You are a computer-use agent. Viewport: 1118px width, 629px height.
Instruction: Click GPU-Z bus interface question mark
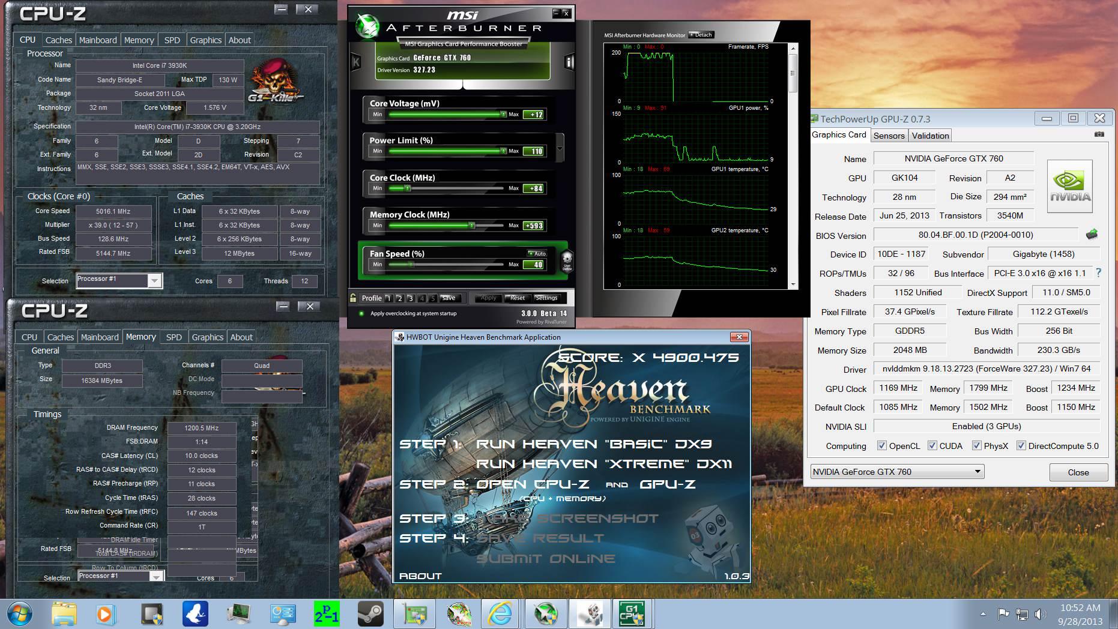1098,272
